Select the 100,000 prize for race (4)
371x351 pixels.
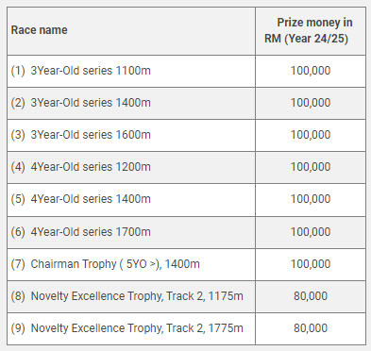click(311, 167)
